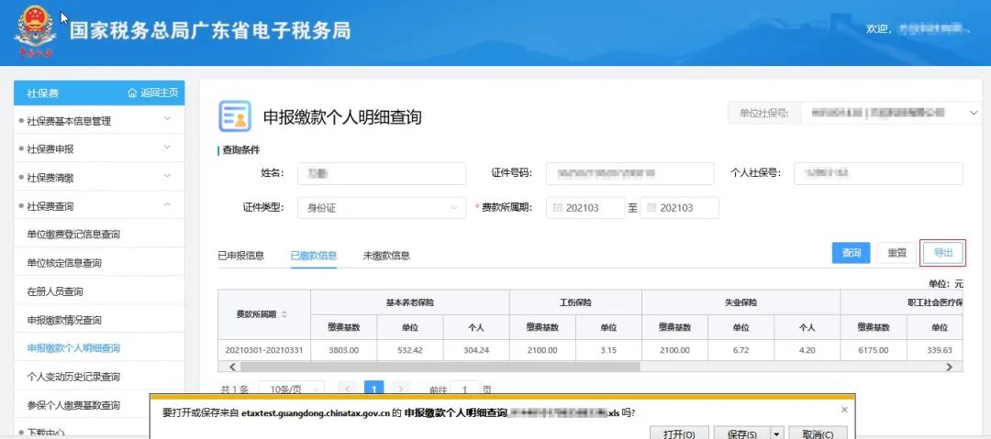Click calendar icon in start period 202103
This screenshot has height=439, width=991.
[x=557, y=208]
